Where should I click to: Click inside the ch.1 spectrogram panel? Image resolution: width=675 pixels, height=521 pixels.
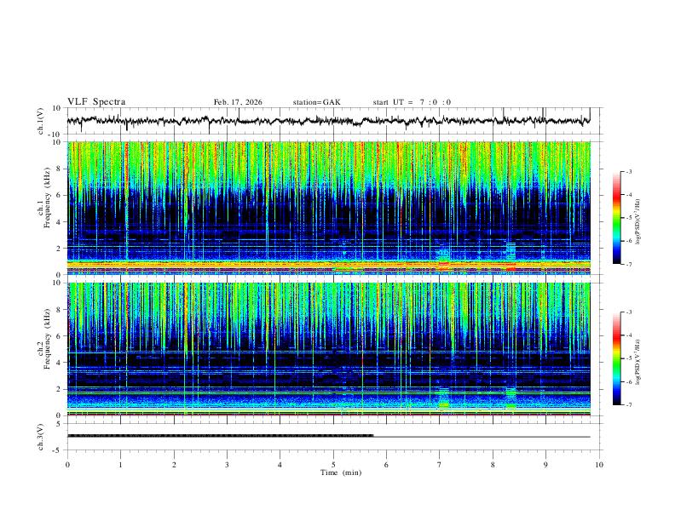click(328, 208)
